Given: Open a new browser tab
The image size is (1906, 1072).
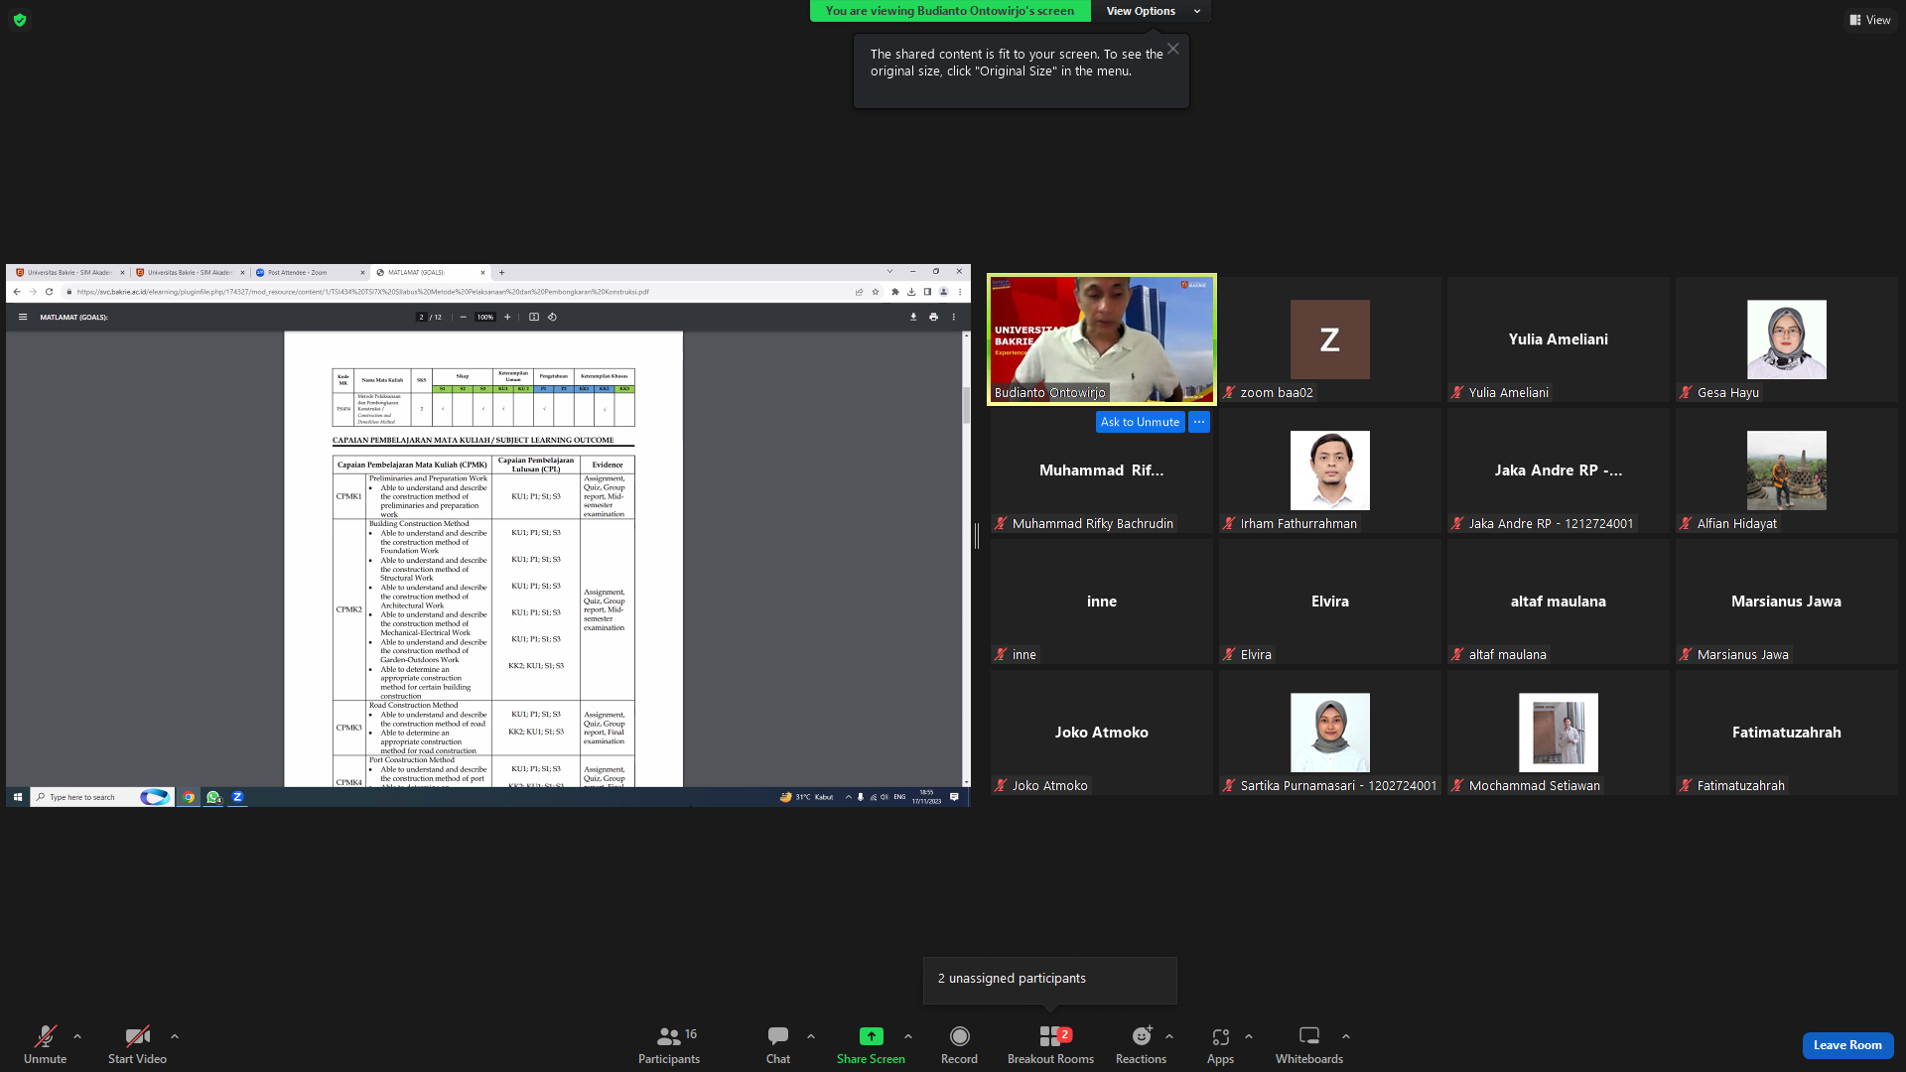Looking at the screenshot, I should point(501,272).
